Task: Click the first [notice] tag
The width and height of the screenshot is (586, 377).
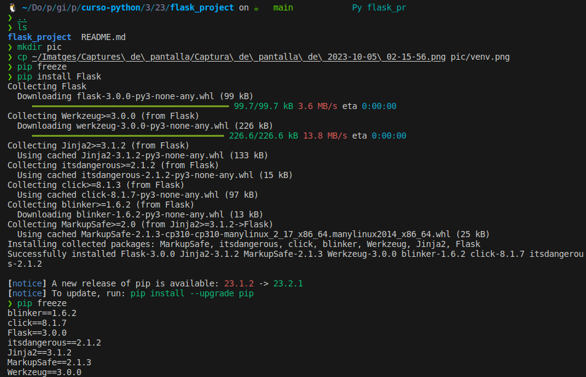Action: (x=27, y=283)
